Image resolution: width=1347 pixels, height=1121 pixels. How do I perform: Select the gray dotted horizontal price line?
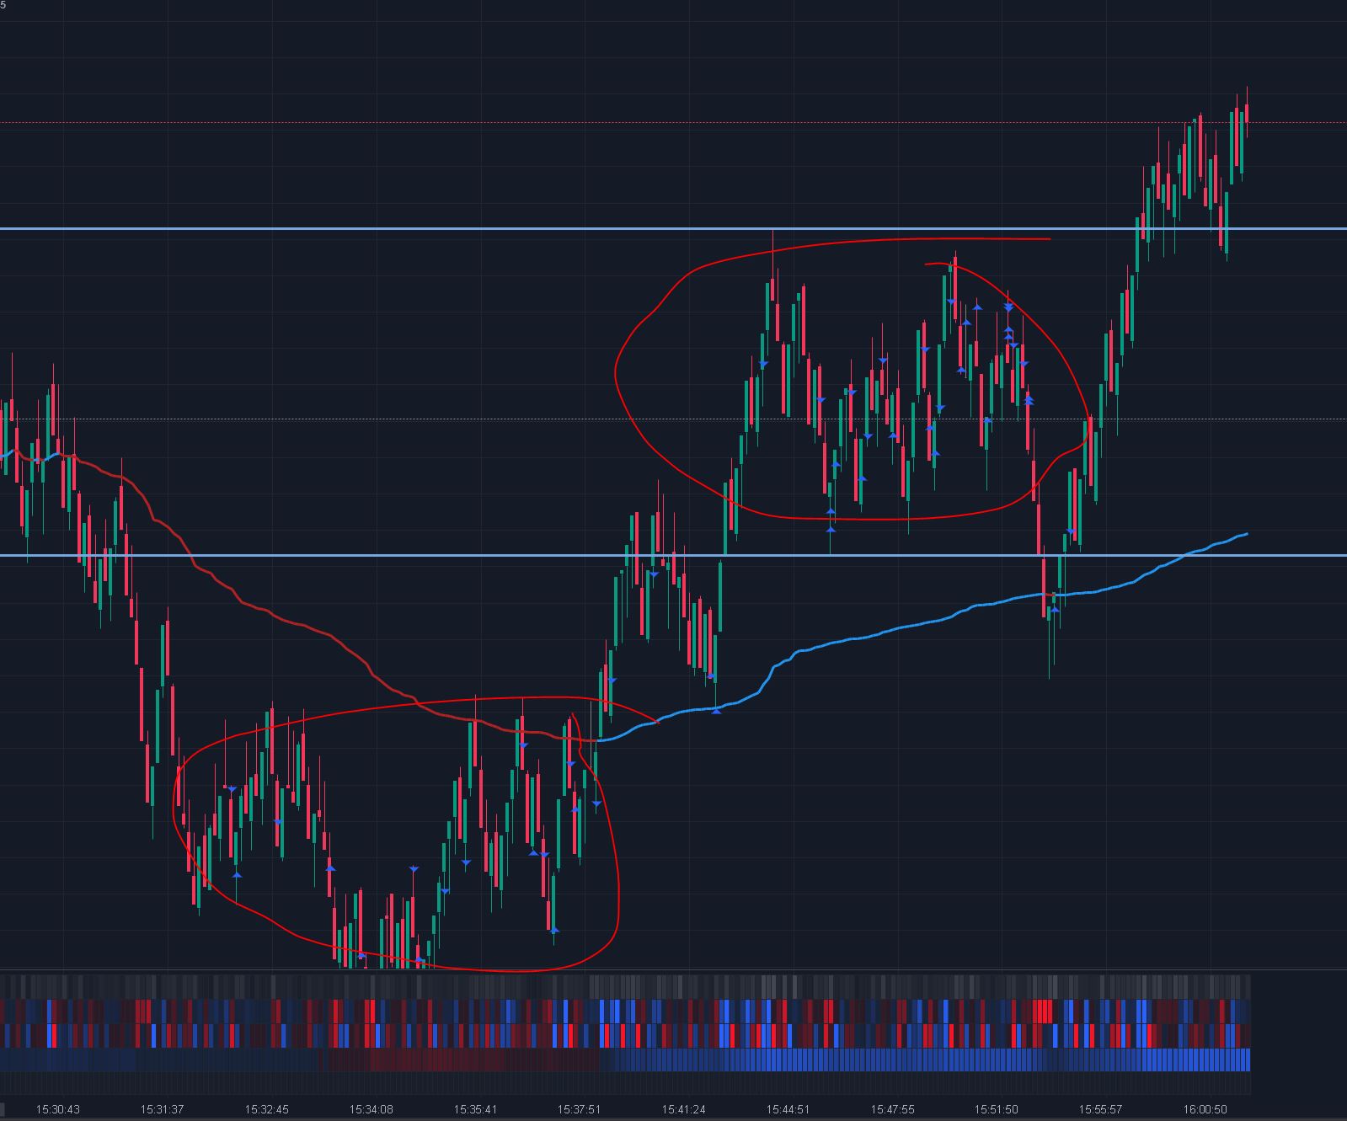point(673,419)
